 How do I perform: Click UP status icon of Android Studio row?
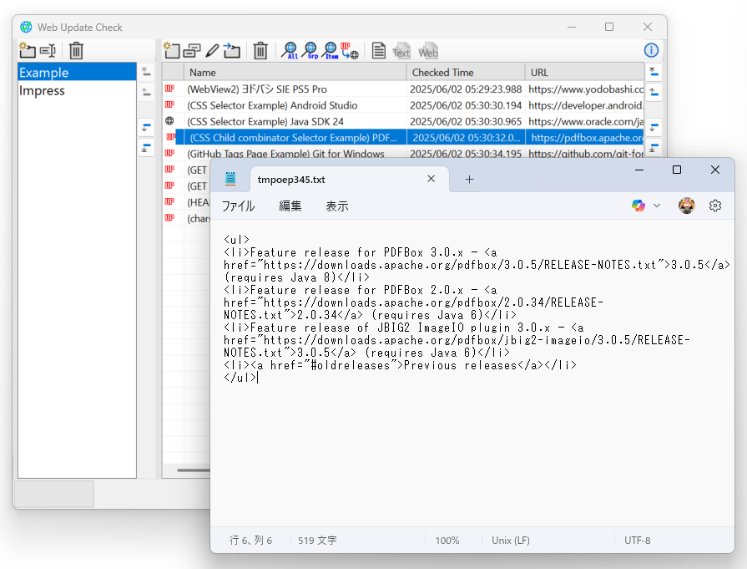pyautogui.click(x=169, y=105)
